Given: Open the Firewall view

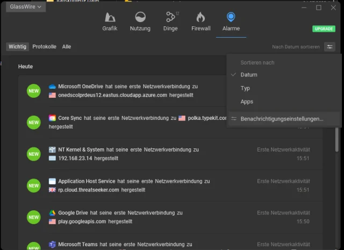Looking at the screenshot, I should (201, 22).
